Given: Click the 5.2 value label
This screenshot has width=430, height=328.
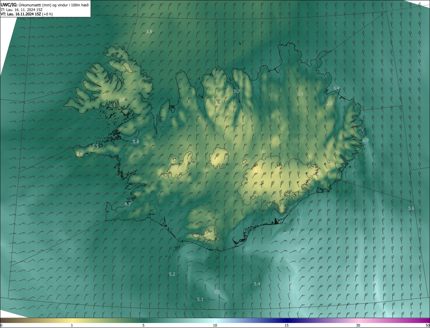Looking at the screenshot, I should point(172,274).
